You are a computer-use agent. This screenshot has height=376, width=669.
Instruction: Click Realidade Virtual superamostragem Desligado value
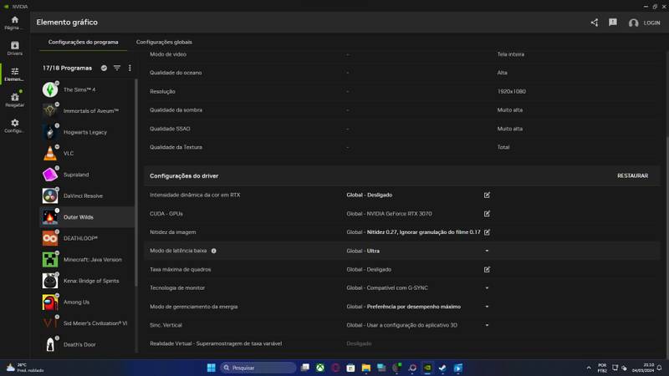359,343
